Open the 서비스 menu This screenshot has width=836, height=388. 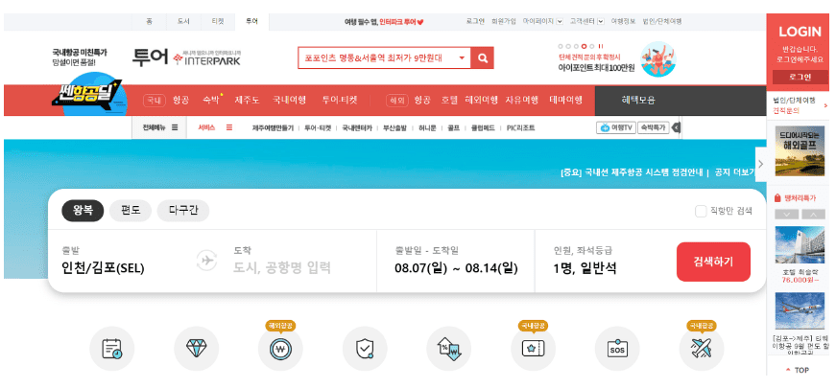coord(215,127)
